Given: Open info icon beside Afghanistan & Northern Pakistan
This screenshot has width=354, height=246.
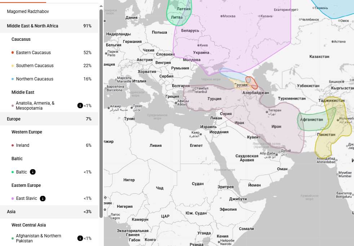Looking at the screenshot, I should point(80,238).
